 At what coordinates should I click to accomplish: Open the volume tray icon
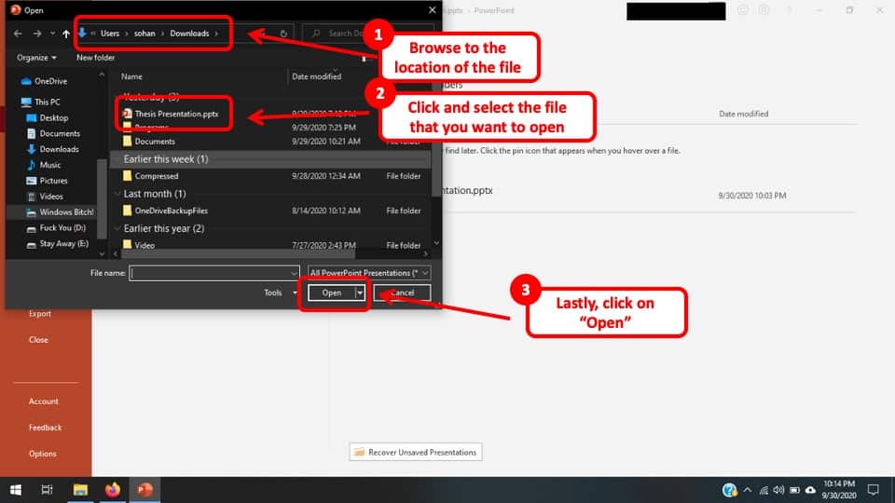(x=778, y=490)
